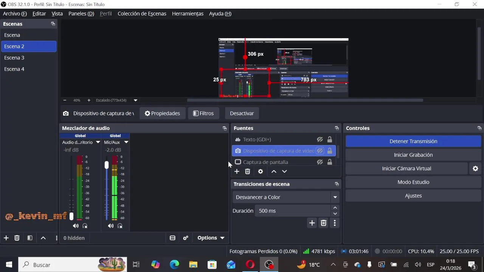Image resolution: width=484 pixels, height=272 pixels.
Task: Remove selected source with trash icon
Action: (248, 172)
